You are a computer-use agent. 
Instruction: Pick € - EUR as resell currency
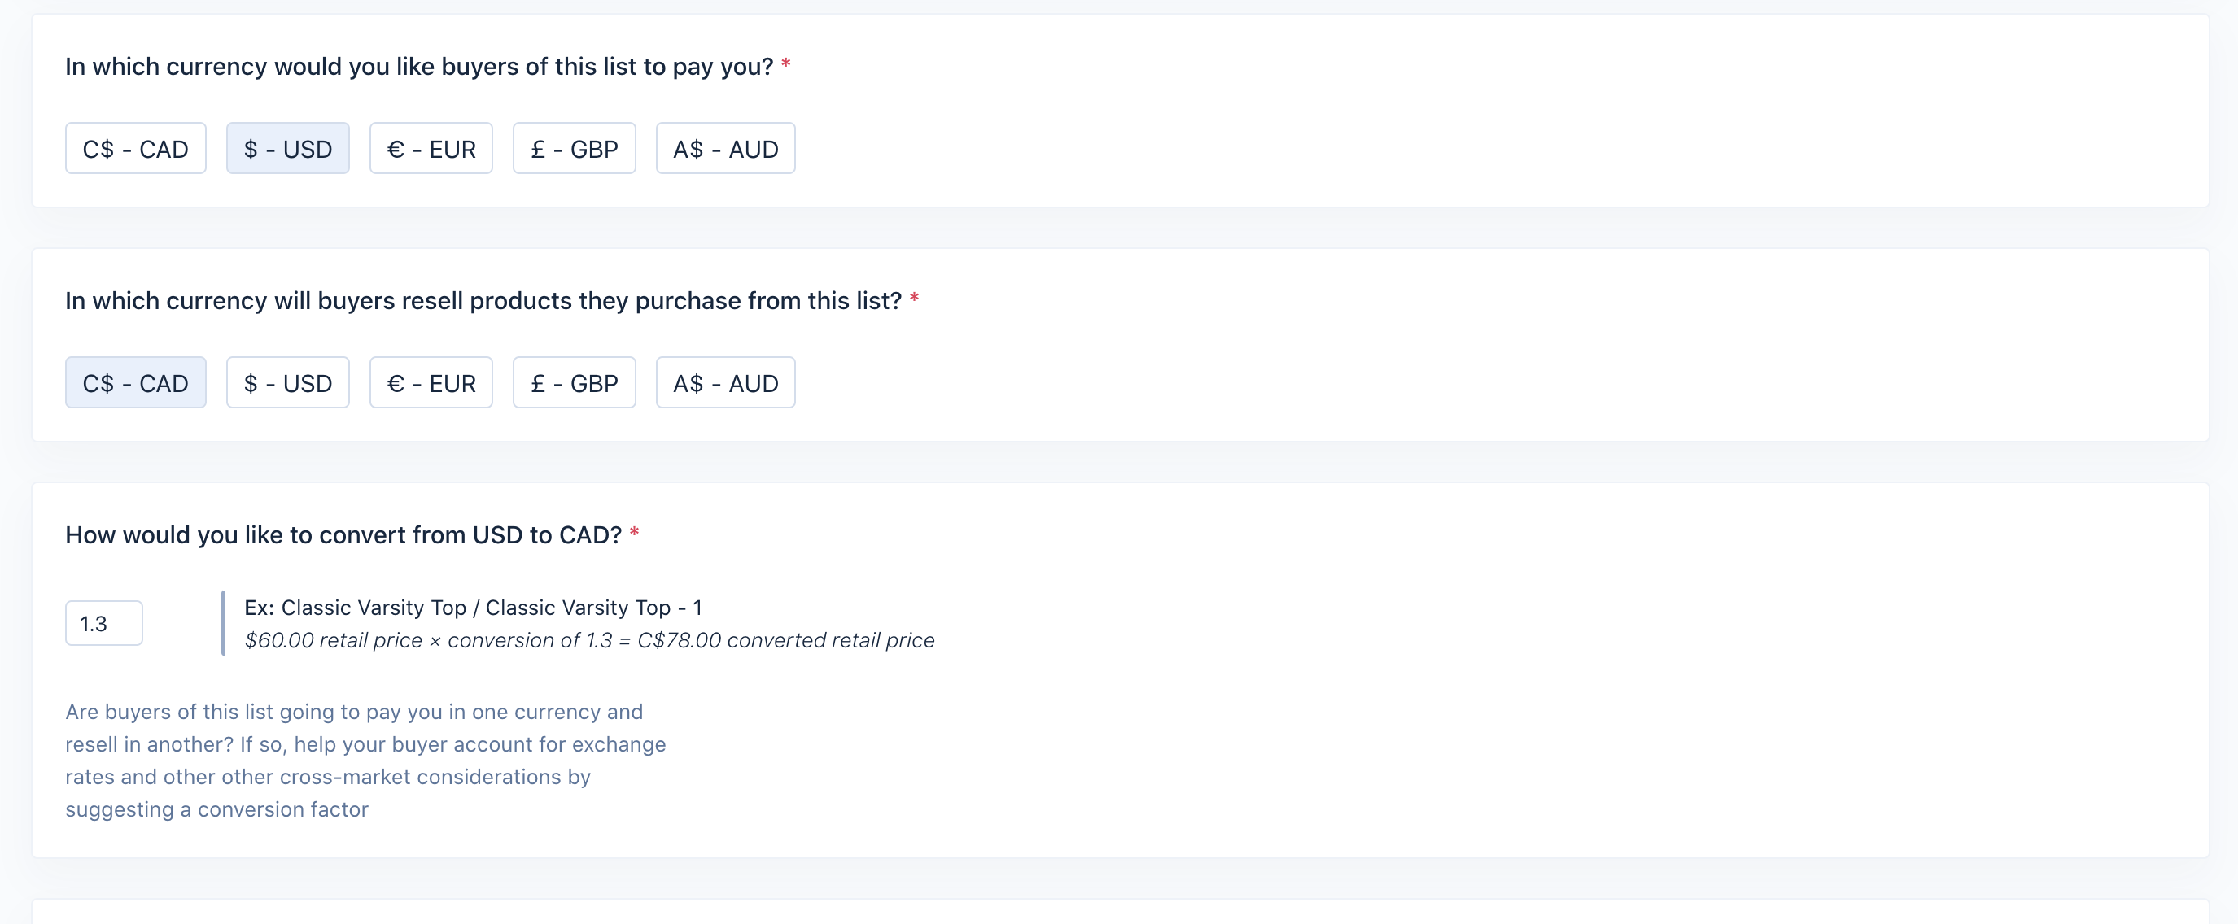[x=431, y=383]
